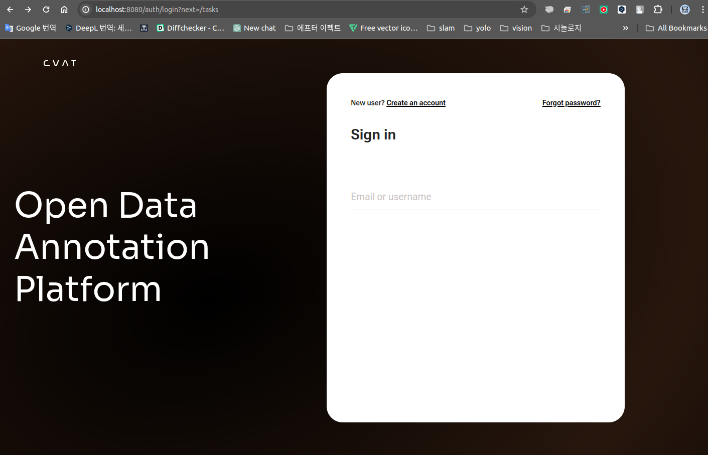
Task: Click the gray pig extension icon
Action: [x=549, y=10]
